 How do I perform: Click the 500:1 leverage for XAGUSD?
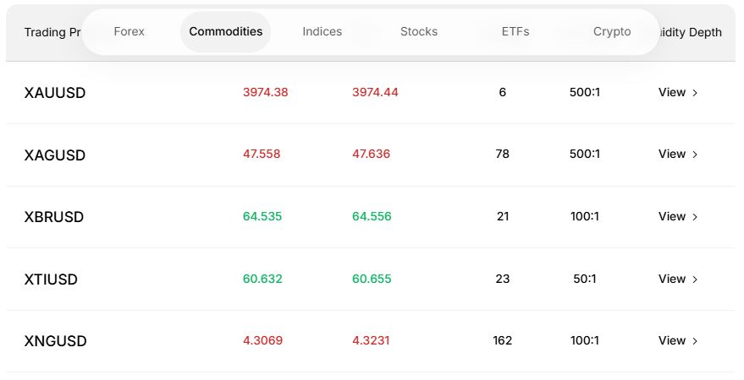[x=585, y=155]
